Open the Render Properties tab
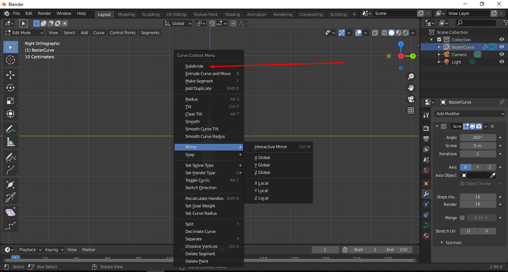Image resolution: width=508 pixels, height=272 pixels. (426, 128)
